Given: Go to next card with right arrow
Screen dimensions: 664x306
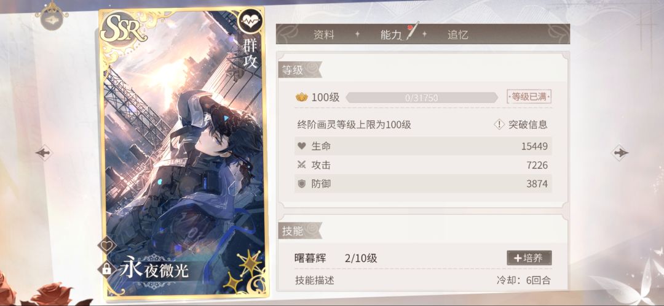Looking at the screenshot, I should click(620, 153).
